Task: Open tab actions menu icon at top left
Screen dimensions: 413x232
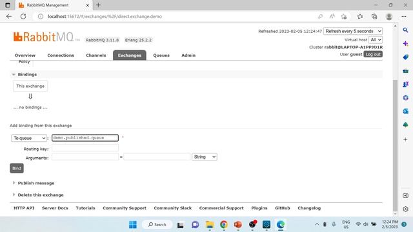Action: coord(8,5)
